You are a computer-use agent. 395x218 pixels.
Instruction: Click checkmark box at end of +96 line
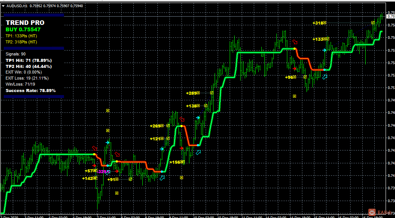(305, 77)
